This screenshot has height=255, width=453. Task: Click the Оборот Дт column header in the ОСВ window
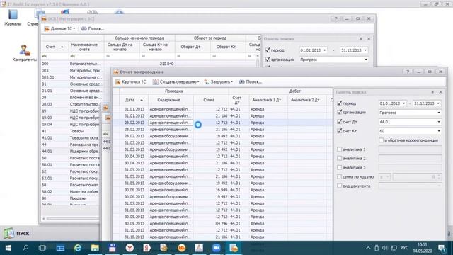(193, 47)
